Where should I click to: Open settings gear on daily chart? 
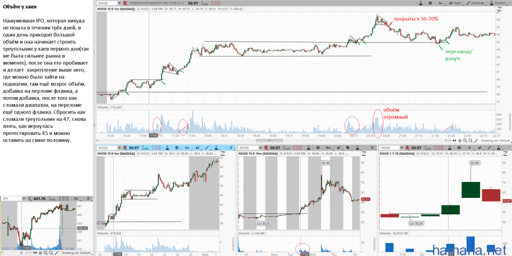[459, 148]
